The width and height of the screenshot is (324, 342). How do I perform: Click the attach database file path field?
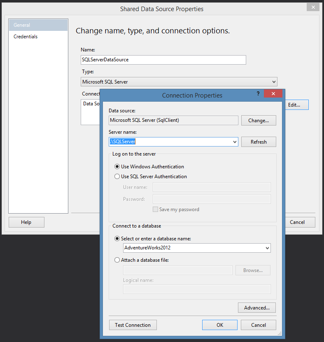(x=178, y=270)
